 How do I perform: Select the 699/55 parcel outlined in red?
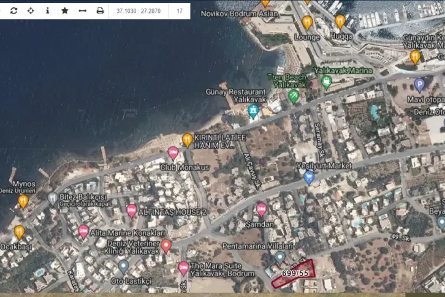[294, 274]
